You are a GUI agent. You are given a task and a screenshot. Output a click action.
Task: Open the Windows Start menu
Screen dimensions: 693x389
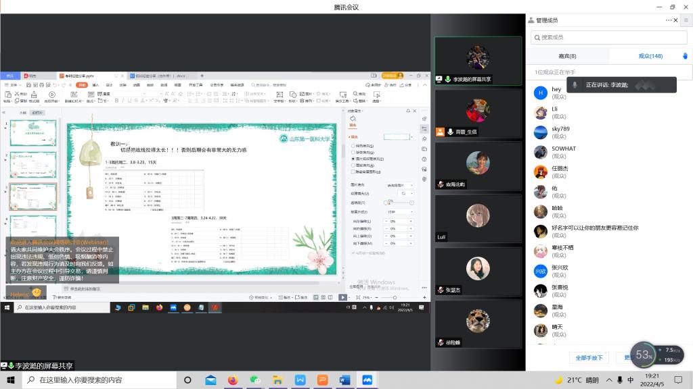click(x=12, y=380)
